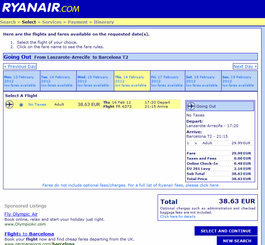This screenshot has width=265, height=245.
Task: Open the Payment step in the breadcrumb
Action: pos(78,22)
